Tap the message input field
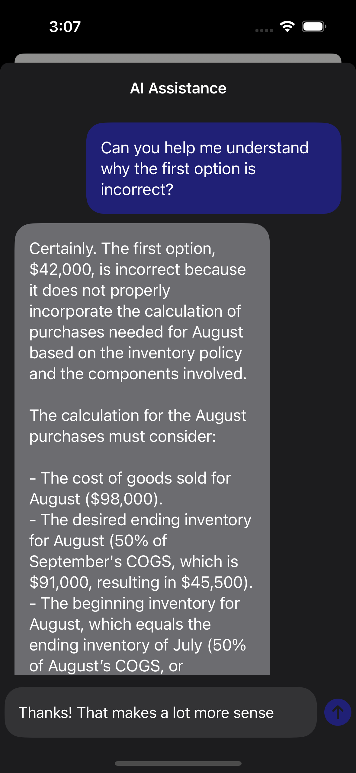Viewport: 356px width, 773px height. (161, 712)
